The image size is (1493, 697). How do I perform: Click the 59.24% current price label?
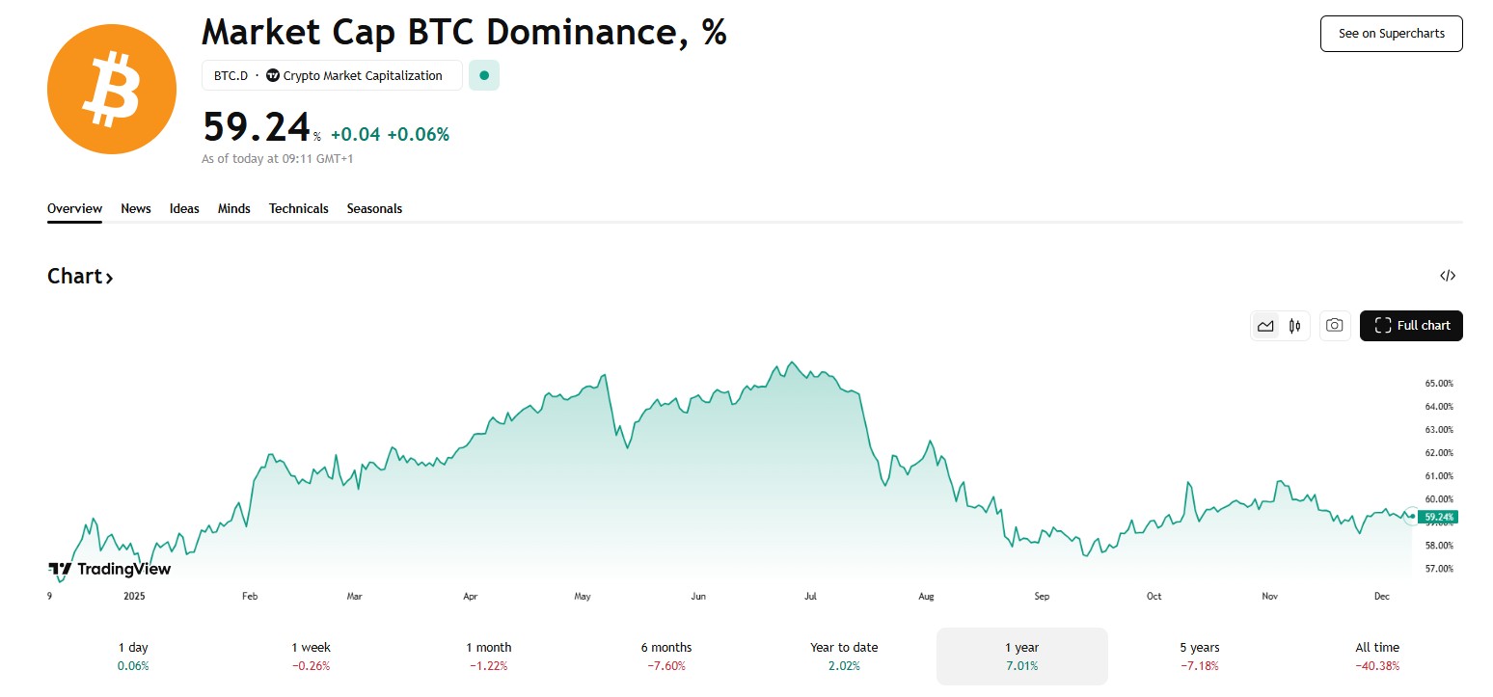1437,517
